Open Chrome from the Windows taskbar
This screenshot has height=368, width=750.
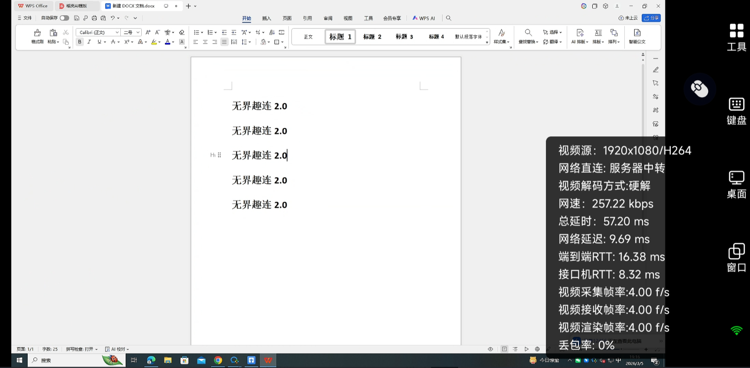tap(218, 360)
